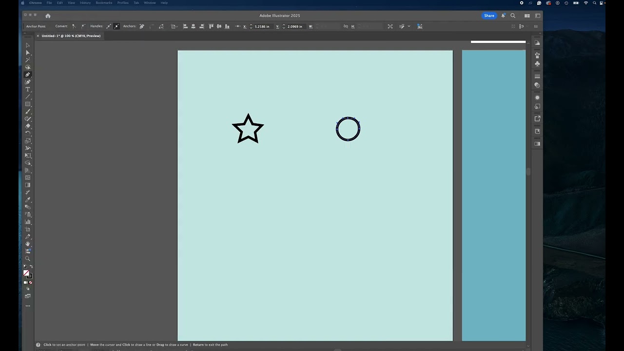Viewport: 624px width, 351px height.
Task: Click vertical align top icon
Action: click(211, 26)
